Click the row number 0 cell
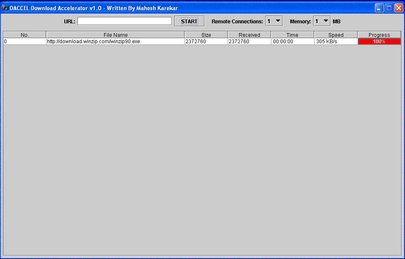 [25, 42]
